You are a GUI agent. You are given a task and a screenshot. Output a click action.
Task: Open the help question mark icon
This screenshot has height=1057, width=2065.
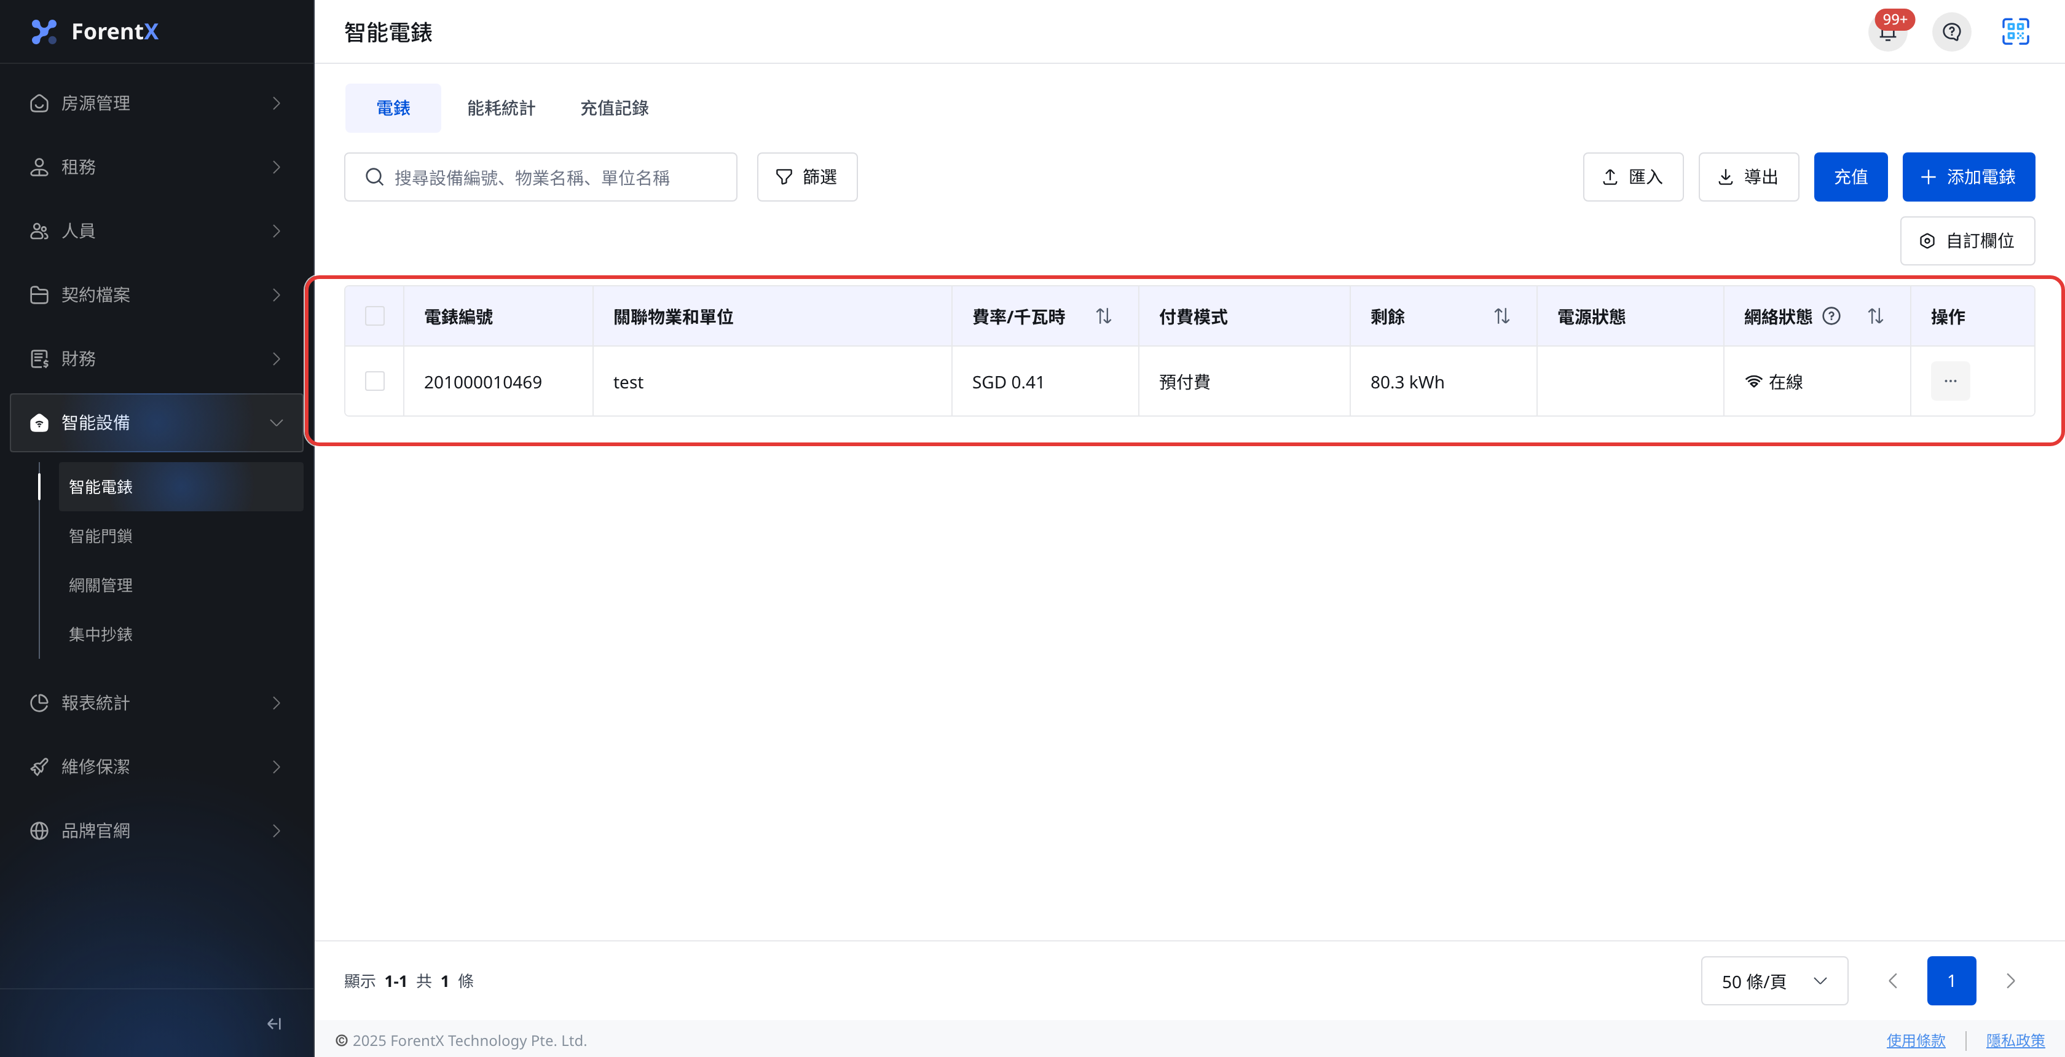pos(1952,32)
